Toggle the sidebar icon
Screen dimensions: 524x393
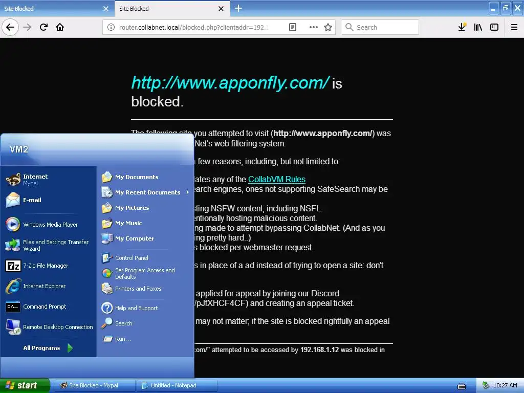point(494,27)
